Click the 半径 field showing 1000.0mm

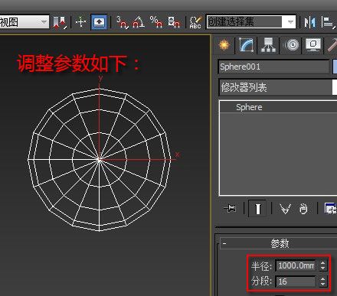pyautogui.click(x=296, y=265)
